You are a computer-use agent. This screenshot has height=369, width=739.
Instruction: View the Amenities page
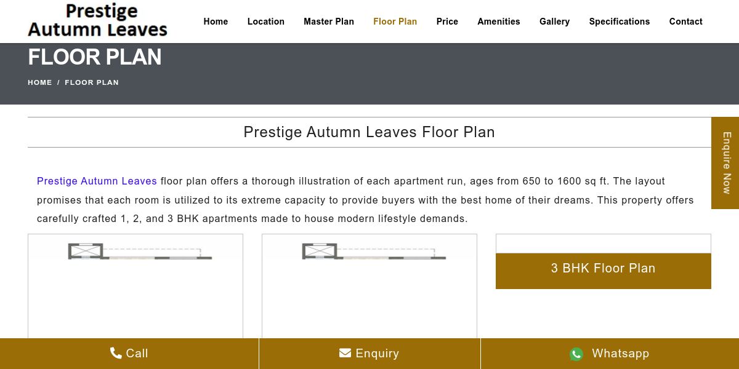pos(498,22)
